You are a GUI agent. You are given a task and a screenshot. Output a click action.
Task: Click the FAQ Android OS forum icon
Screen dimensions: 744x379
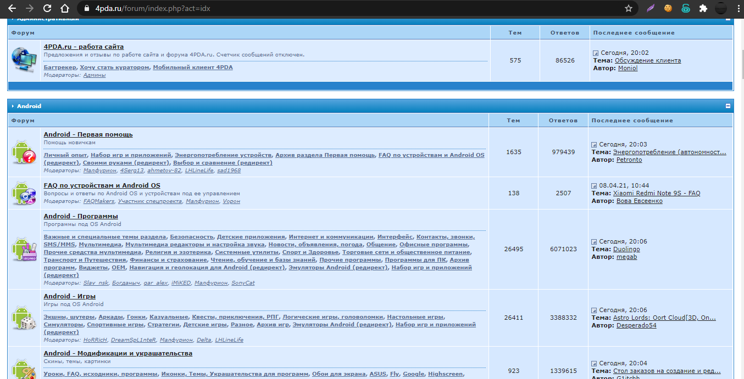click(24, 193)
